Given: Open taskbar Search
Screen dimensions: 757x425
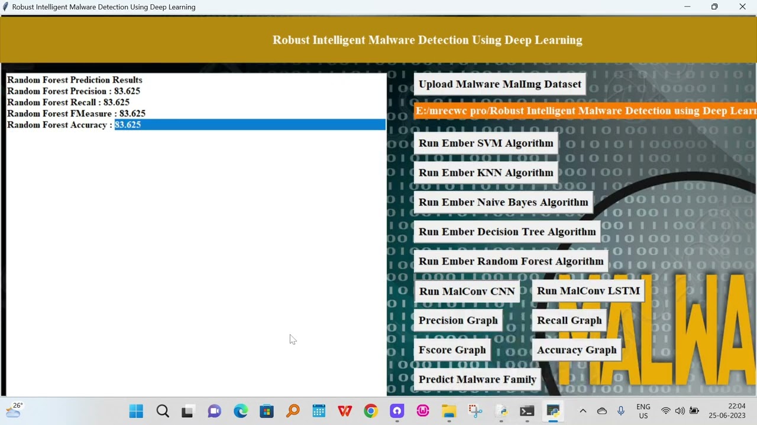Looking at the screenshot, I should coord(163,411).
